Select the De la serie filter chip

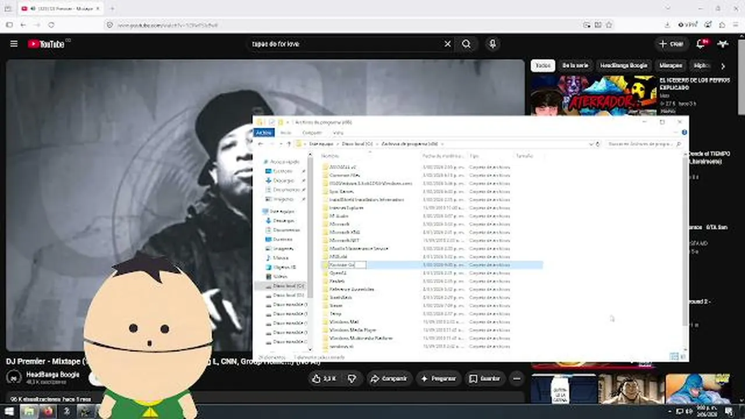click(575, 66)
